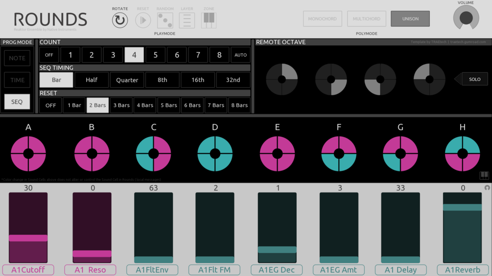Switch Prog Mode to NOTE
Screen dimensions: 492x276
[x=17, y=58]
